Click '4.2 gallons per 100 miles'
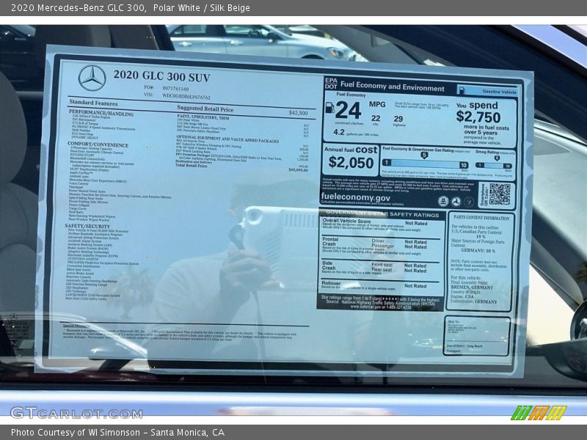The height and width of the screenshot is (440, 587). click(x=356, y=133)
